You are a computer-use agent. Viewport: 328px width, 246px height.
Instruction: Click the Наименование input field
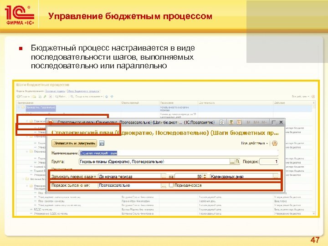coord(179,153)
